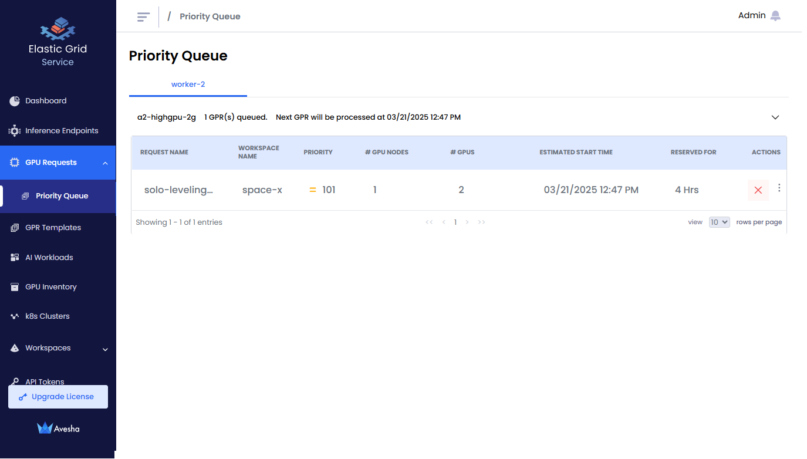Go to last page of results
The width and height of the screenshot is (807, 459).
coord(481,222)
